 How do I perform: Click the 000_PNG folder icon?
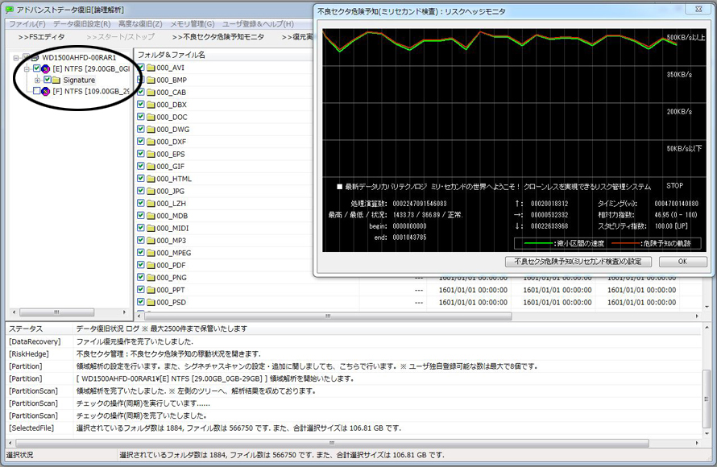151,277
